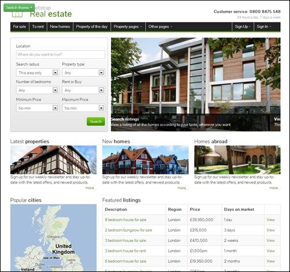Click the green Search button
The image size is (290, 272).
coord(96,121)
